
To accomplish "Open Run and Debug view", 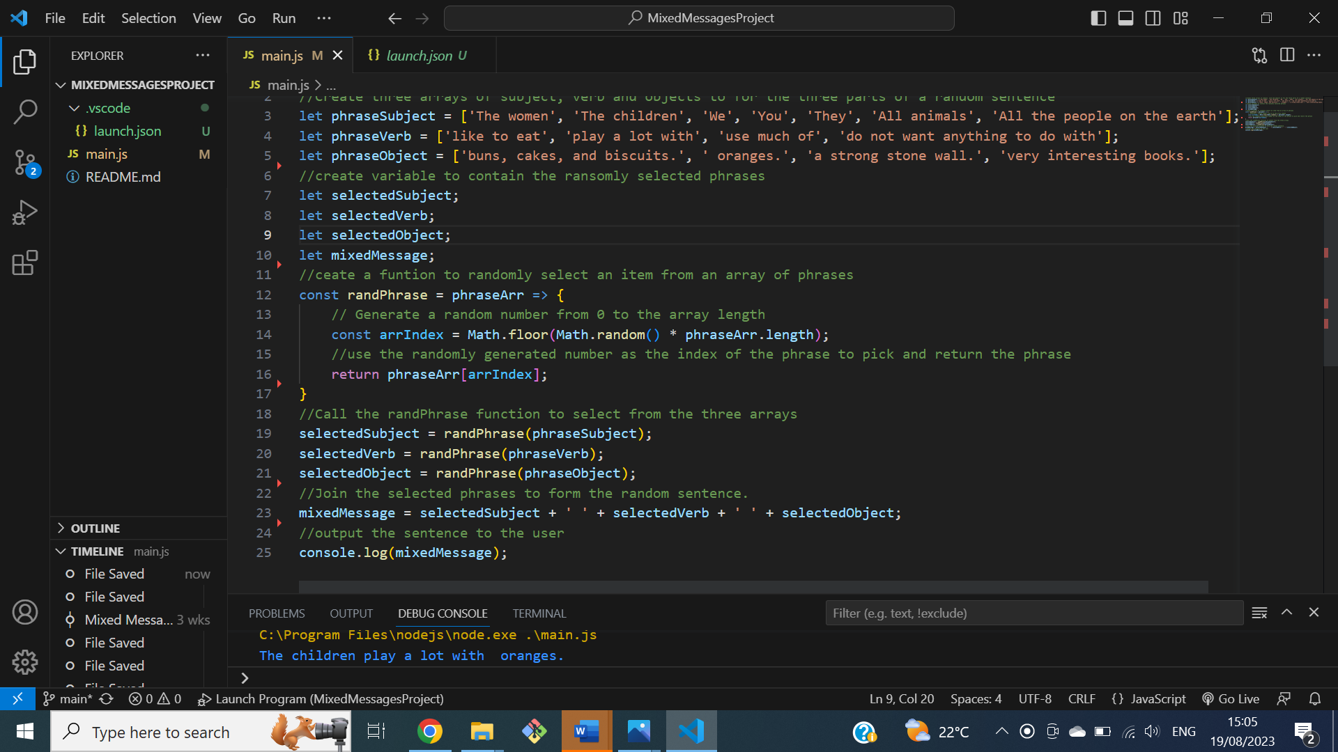I will pyautogui.click(x=25, y=213).
